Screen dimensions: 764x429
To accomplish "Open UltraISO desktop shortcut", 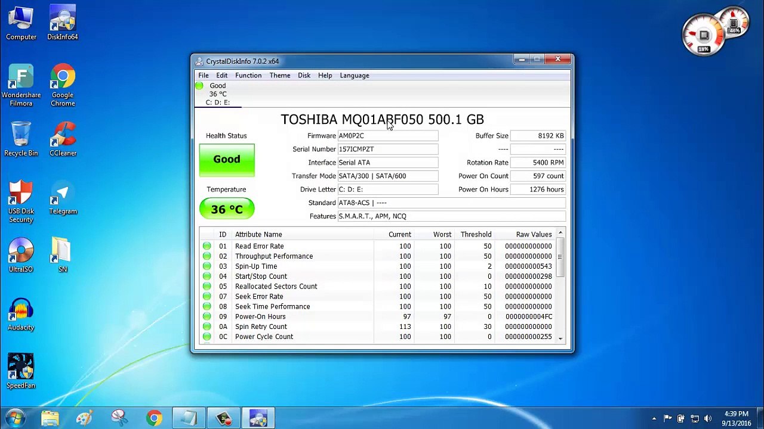I will coord(21,255).
